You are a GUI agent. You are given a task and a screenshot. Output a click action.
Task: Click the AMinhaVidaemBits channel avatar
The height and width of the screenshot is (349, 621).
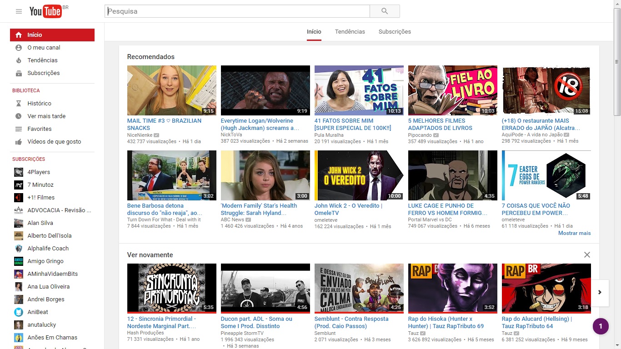tap(19, 274)
